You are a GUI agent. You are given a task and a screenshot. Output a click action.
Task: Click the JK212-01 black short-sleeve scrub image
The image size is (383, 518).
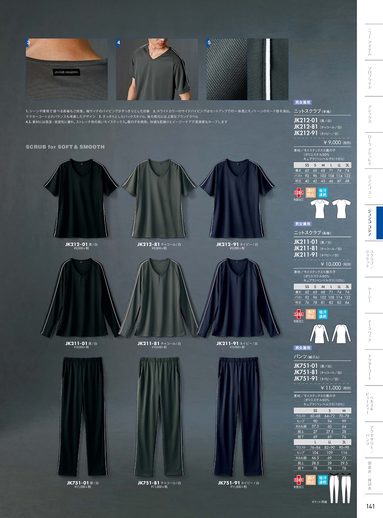pyautogui.click(x=81, y=198)
